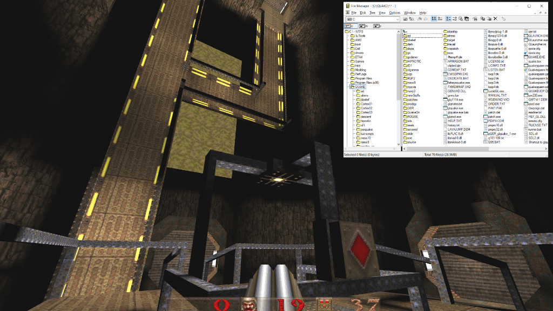The height and width of the screenshot is (311, 553).
Task: Select the QuakeOn folder in file list
Action: point(412,112)
